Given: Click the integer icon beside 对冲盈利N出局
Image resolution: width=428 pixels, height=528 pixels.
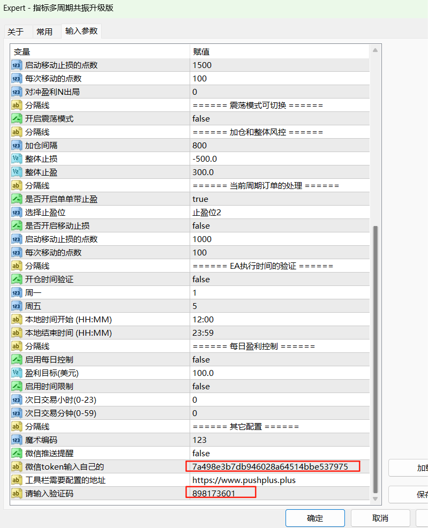Looking at the screenshot, I should click(17, 92).
